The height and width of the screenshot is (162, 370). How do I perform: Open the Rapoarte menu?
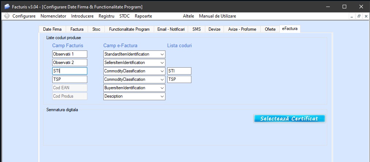pyautogui.click(x=144, y=16)
